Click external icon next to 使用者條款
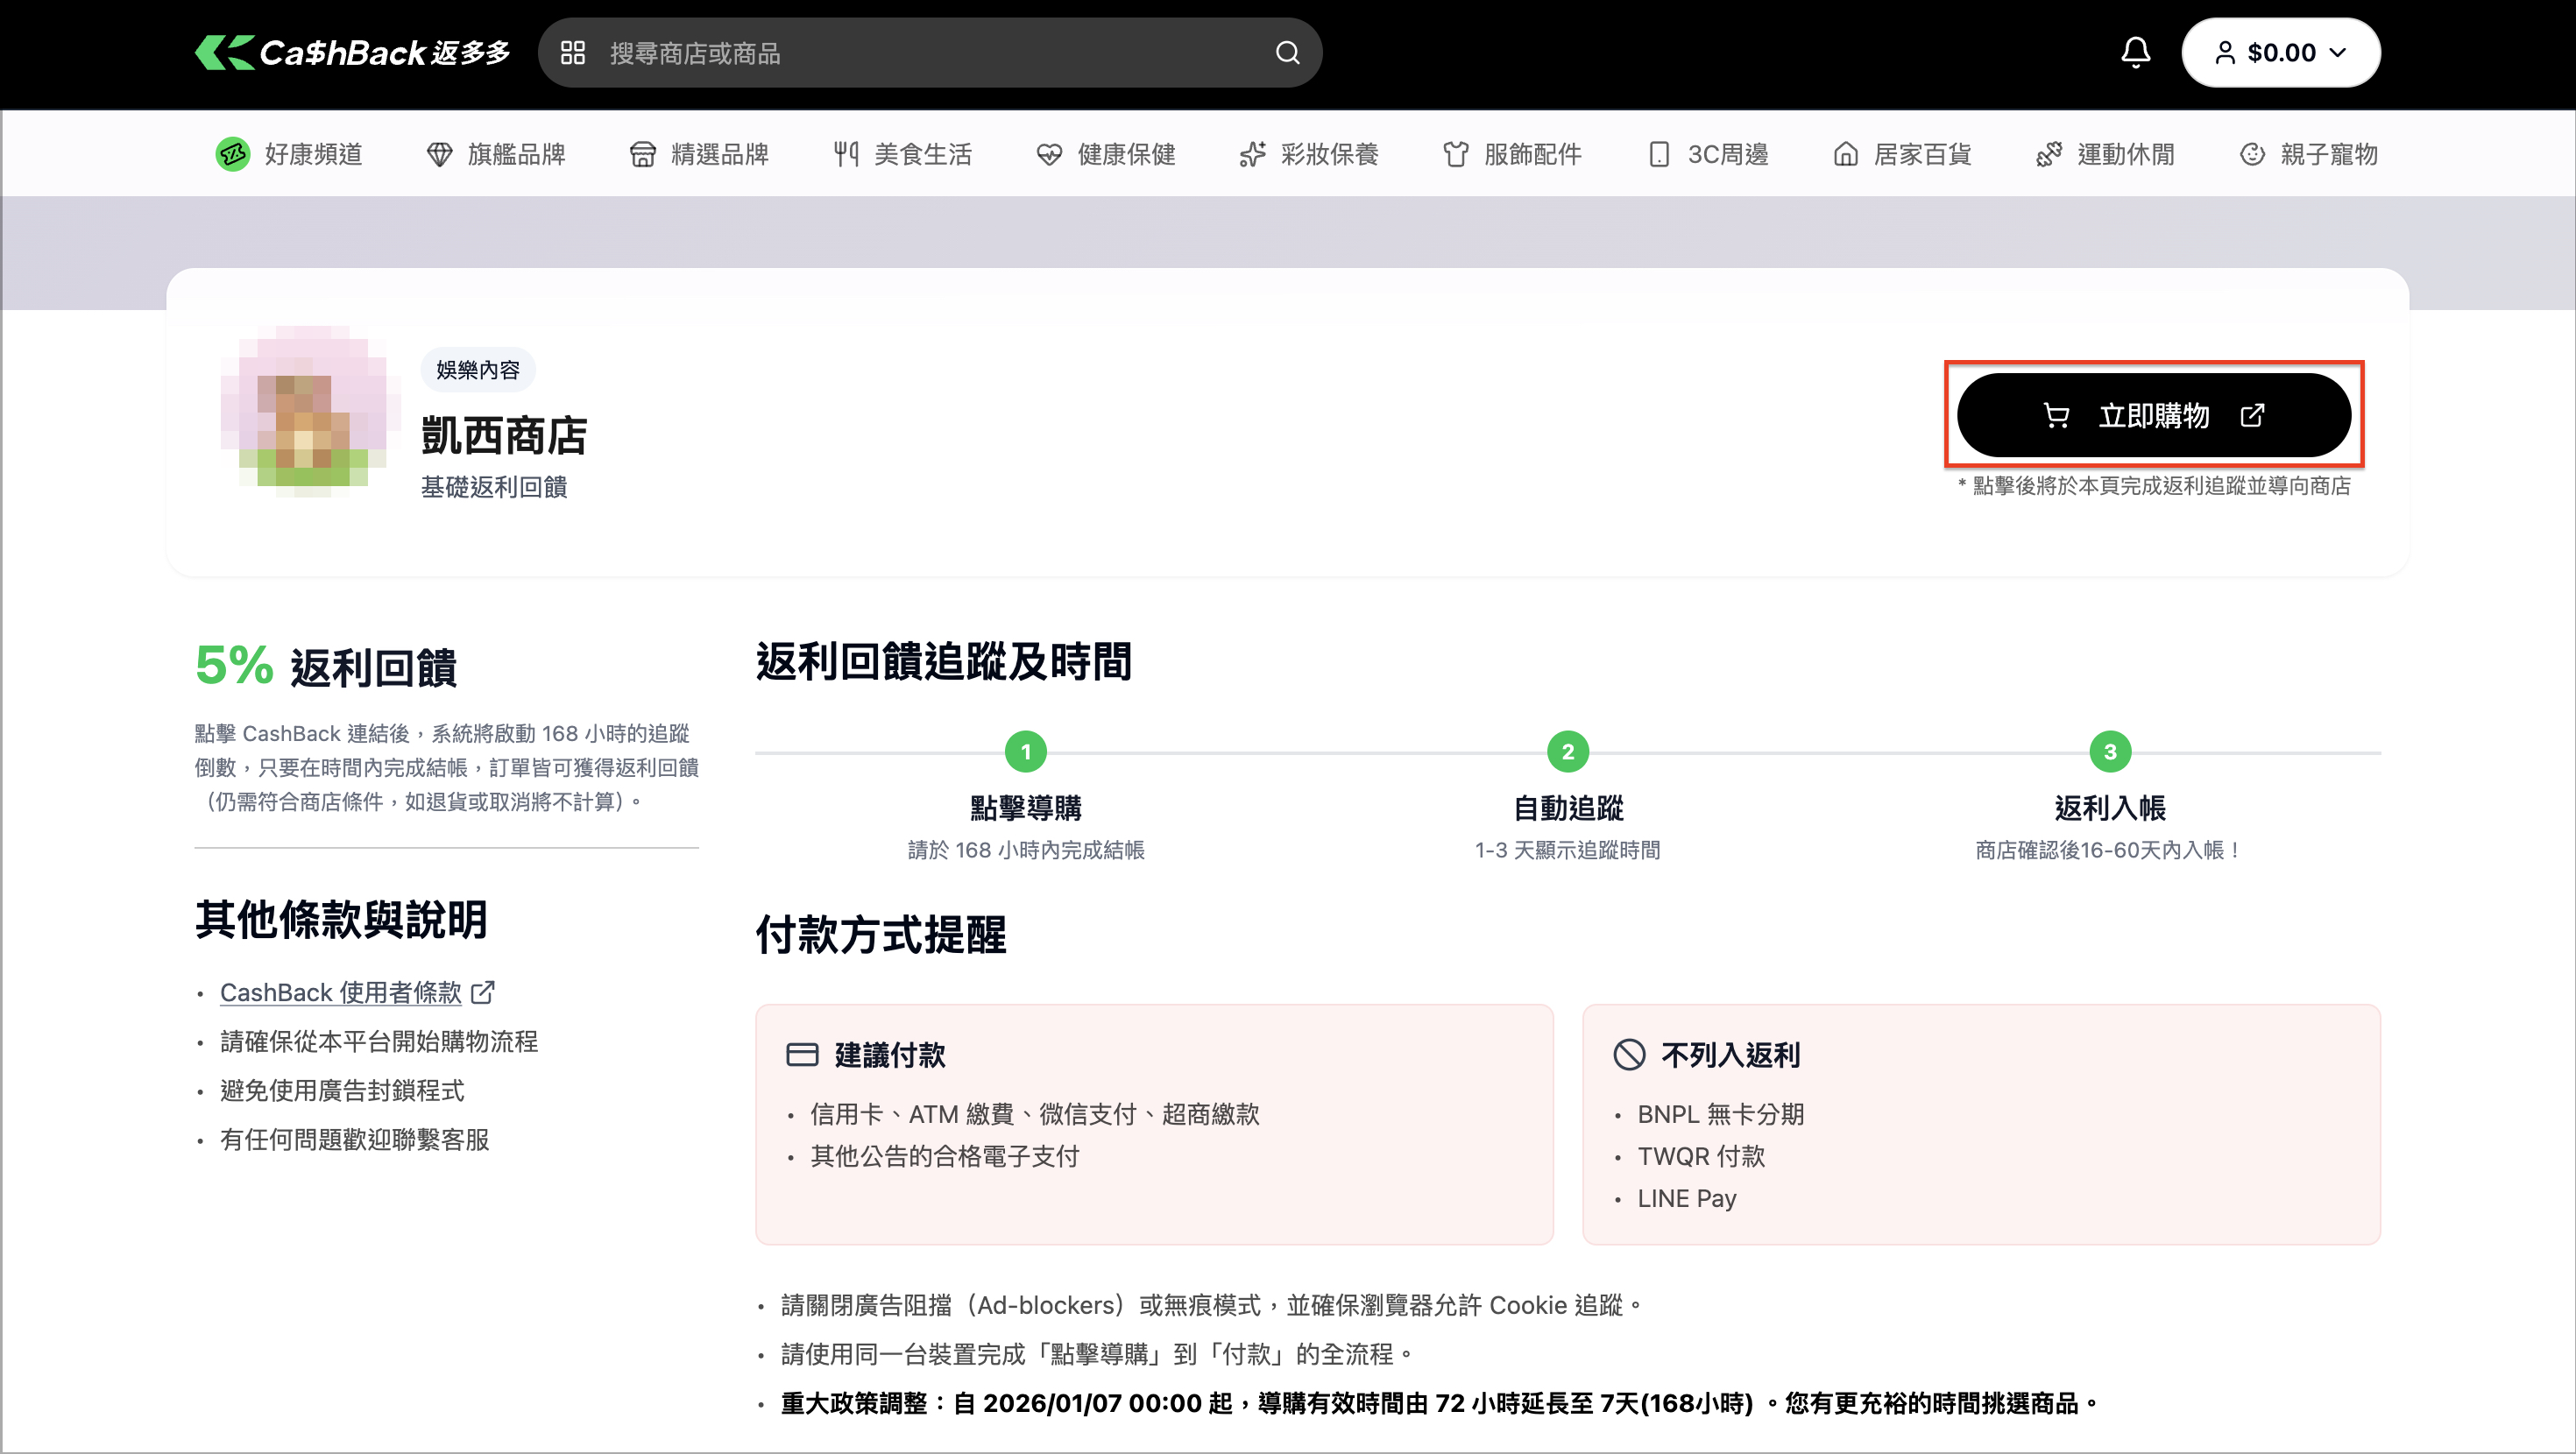This screenshot has width=2576, height=1454. [x=483, y=992]
